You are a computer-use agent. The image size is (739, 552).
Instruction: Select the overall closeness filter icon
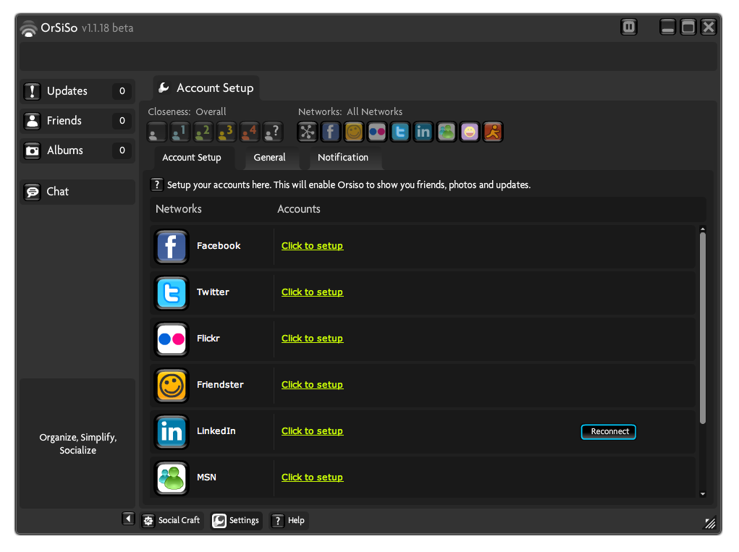coord(156,132)
